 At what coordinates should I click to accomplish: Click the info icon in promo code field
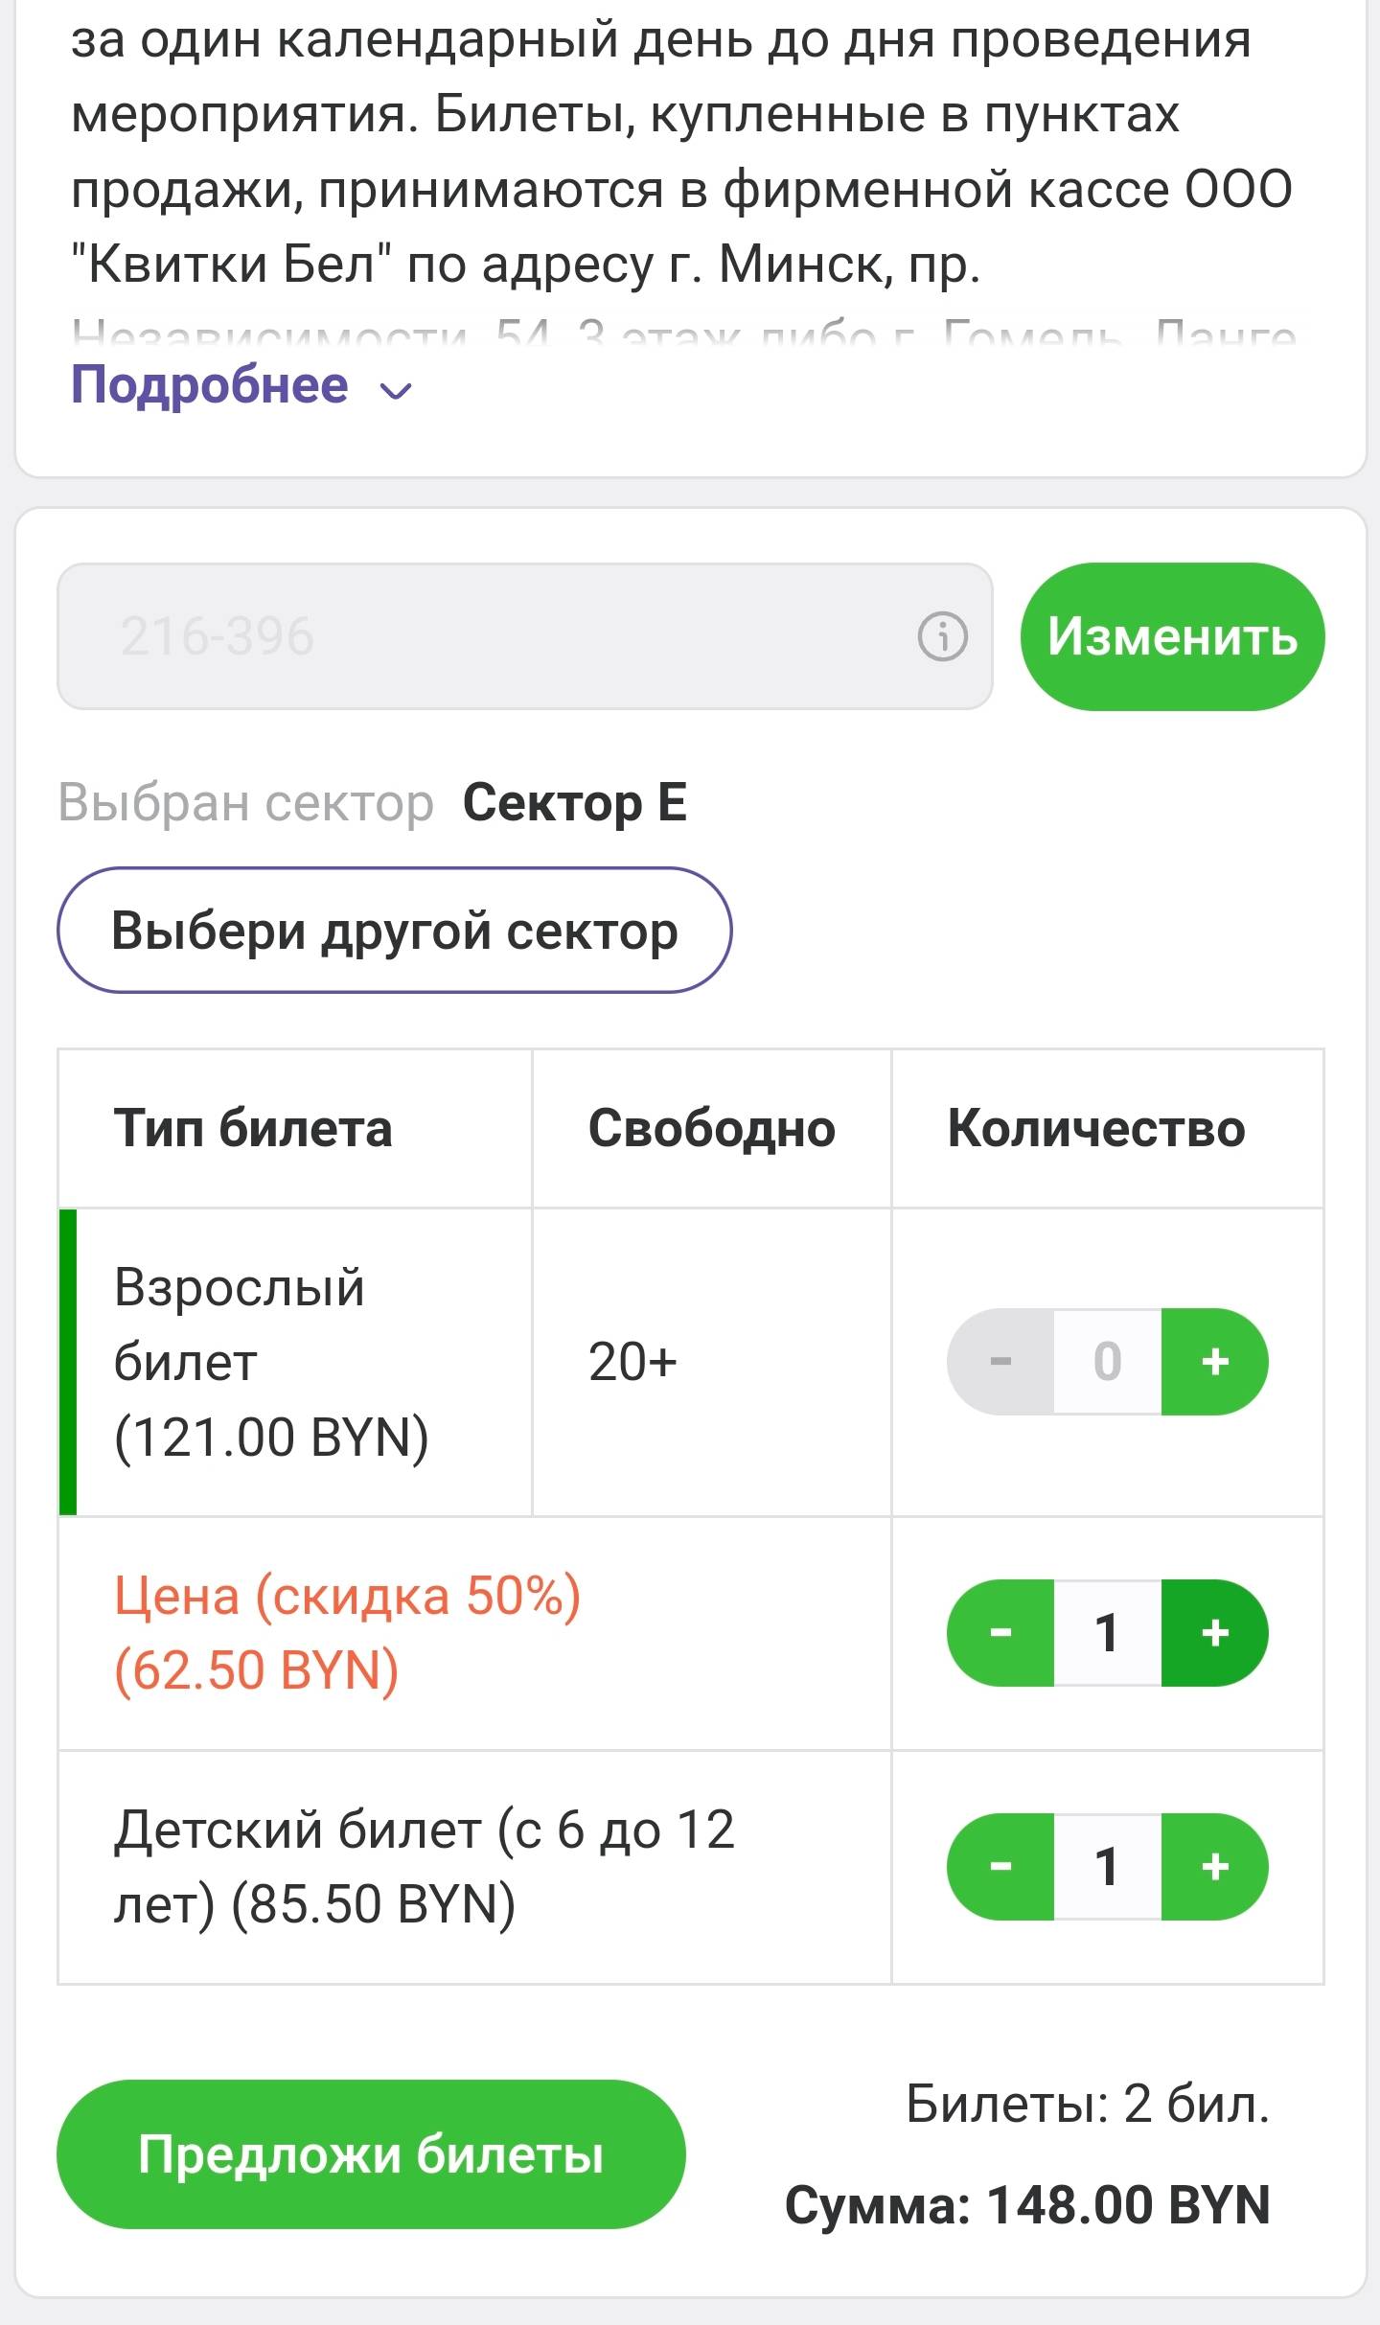pos(943,636)
